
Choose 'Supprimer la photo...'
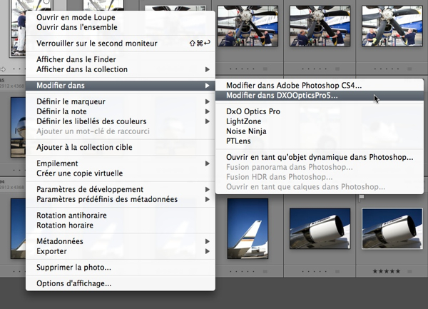pos(121,267)
